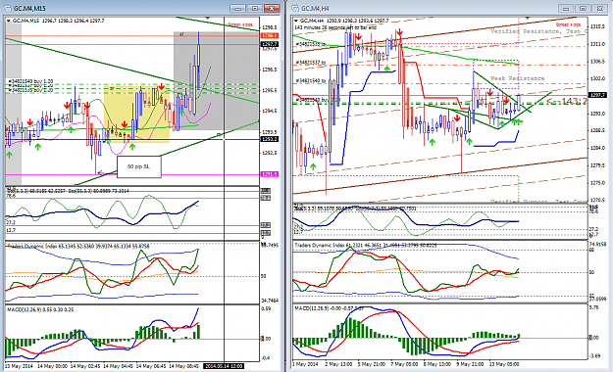This screenshot has height=372, width=613.
Task: Click the chart shift marker on H4 chart
Action: [x=528, y=19]
